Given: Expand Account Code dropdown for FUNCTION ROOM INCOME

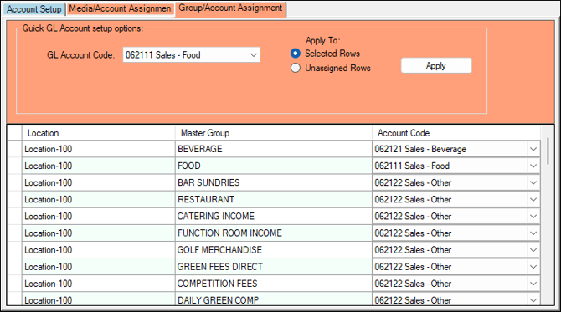Looking at the screenshot, I should (533, 233).
